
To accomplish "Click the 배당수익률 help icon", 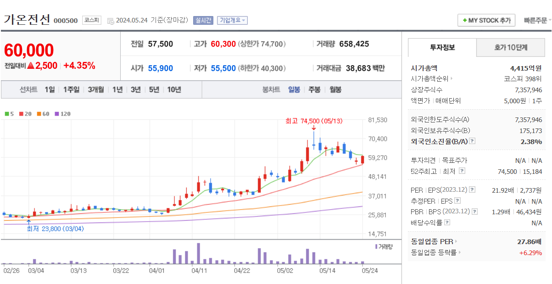I will 447,222.
